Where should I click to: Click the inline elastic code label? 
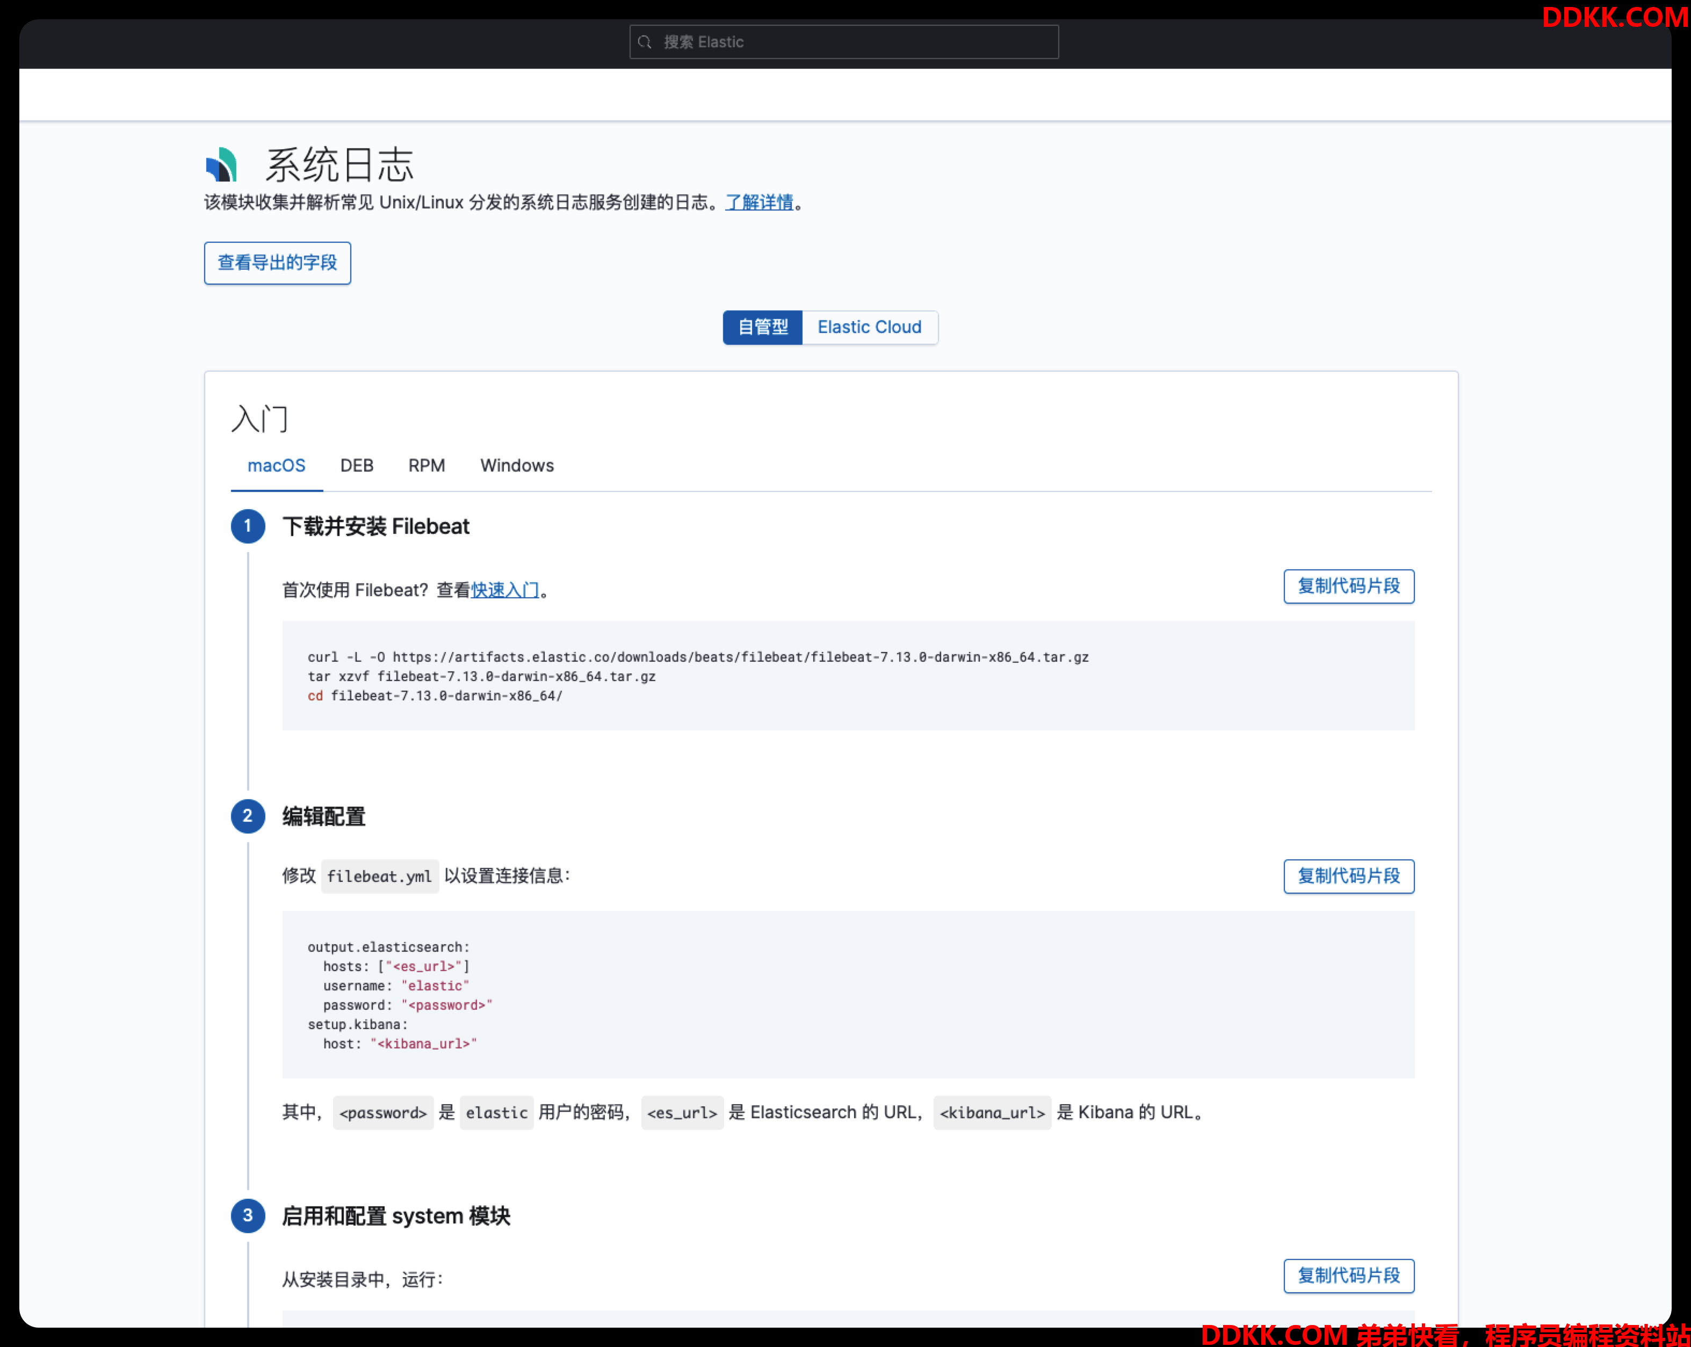pos(496,1113)
